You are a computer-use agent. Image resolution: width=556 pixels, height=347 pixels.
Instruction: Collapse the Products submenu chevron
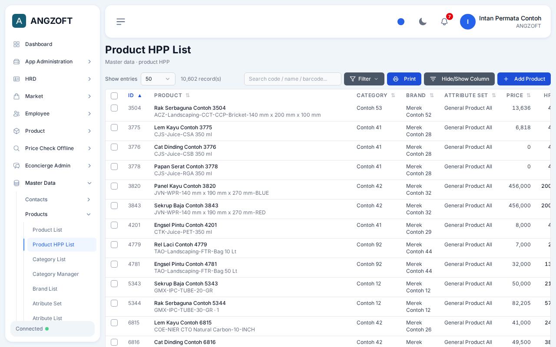tap(89, 214)
